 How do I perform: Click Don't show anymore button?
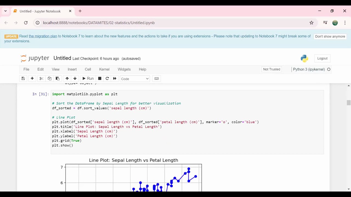(x=330, y=36)
